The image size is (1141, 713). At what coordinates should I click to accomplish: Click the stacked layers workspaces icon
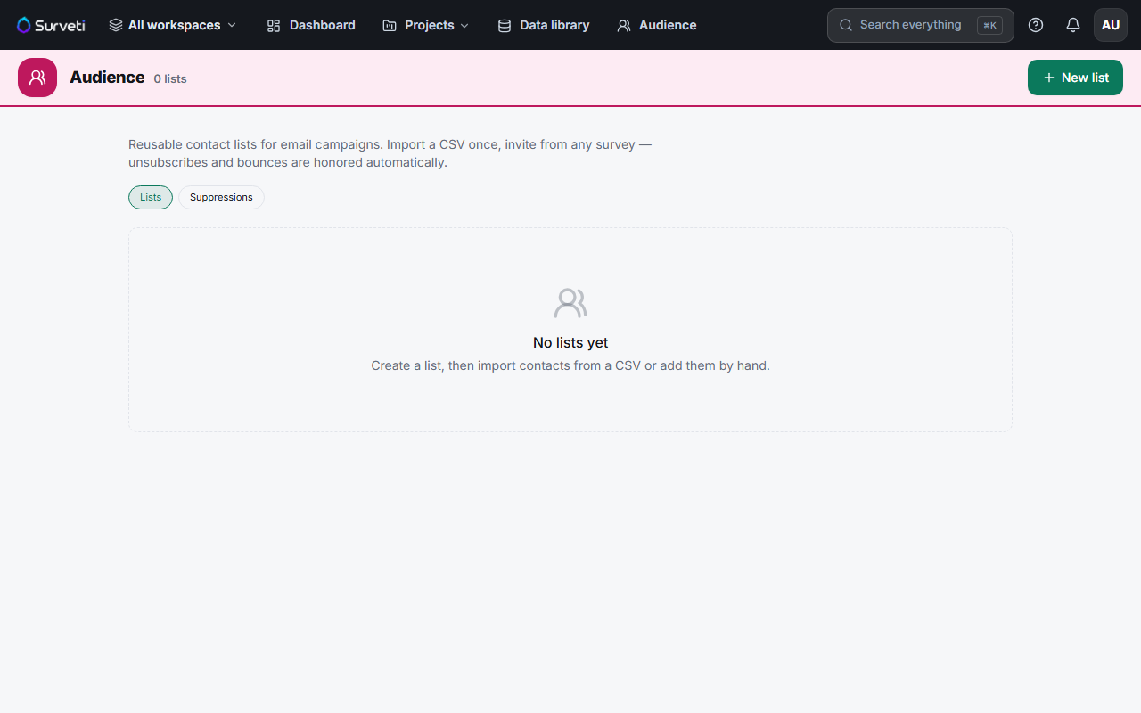[x=116, y=25]
